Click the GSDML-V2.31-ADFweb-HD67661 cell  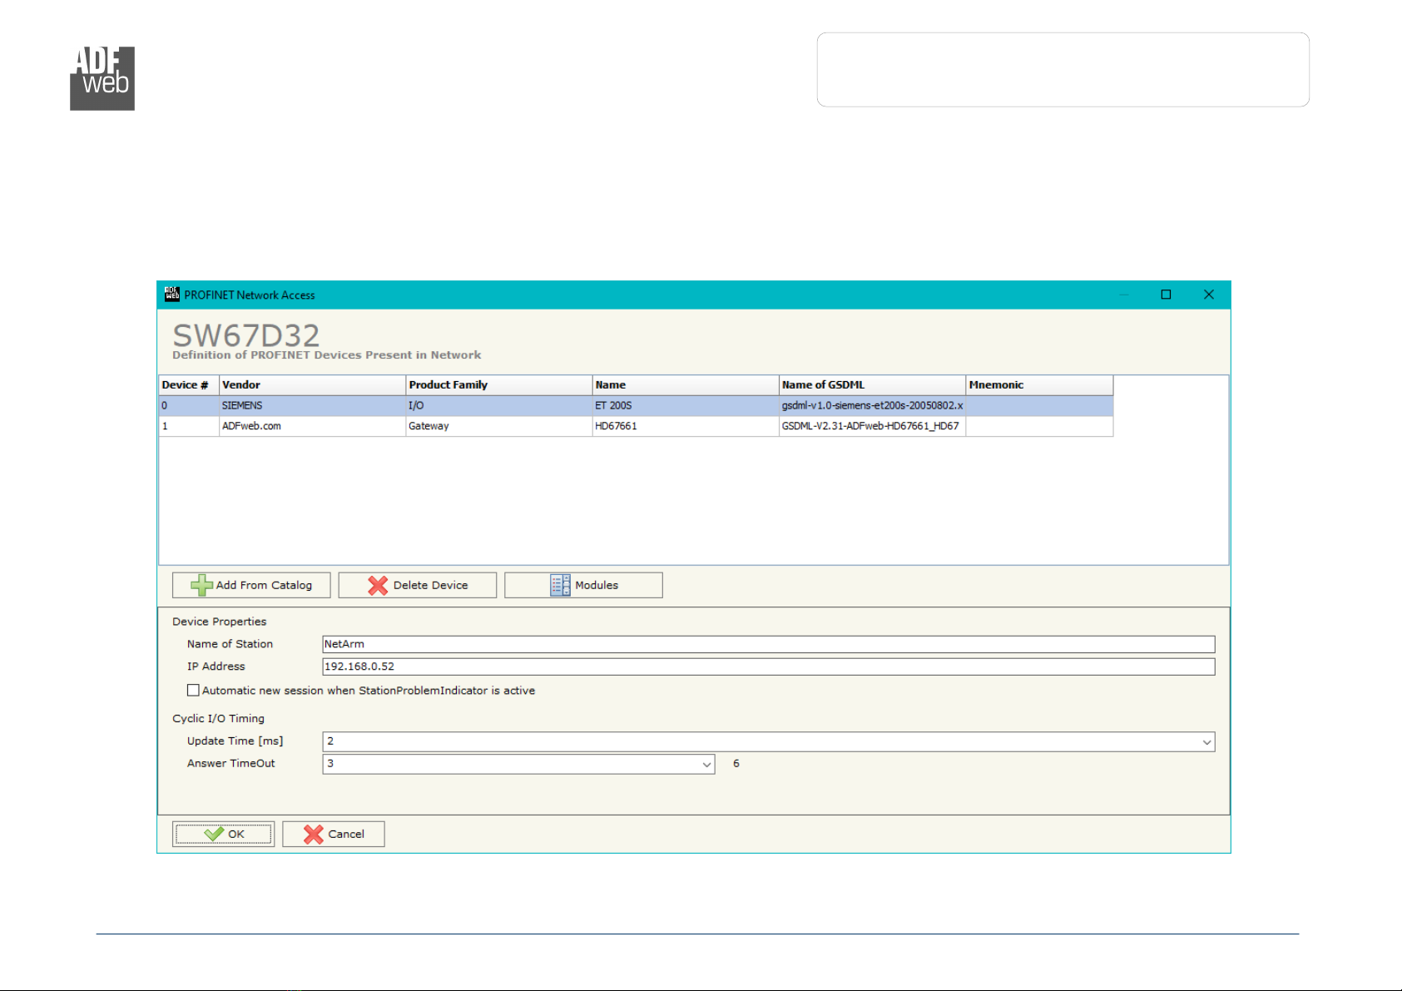(872, 426)
